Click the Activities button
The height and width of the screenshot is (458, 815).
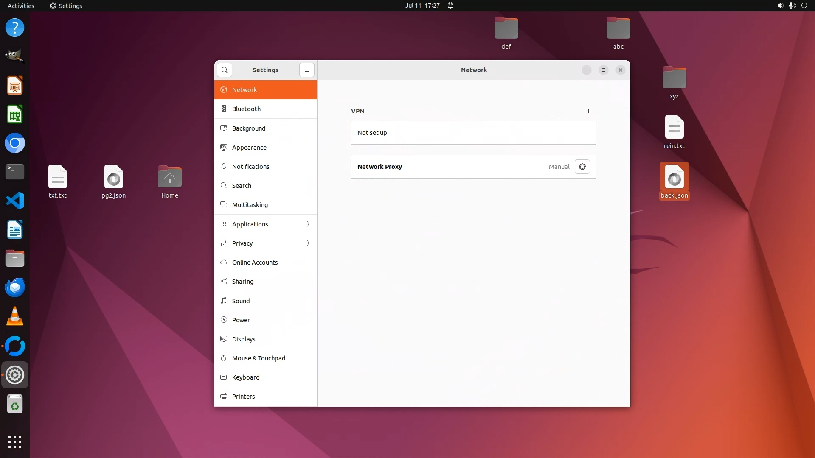pos(21,6)
